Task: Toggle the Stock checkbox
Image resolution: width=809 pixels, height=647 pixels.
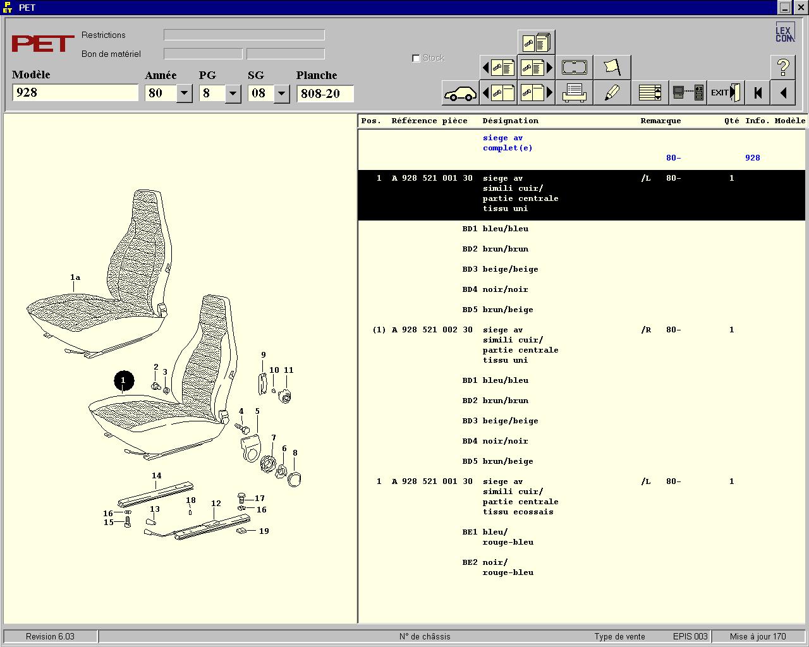Action: pos(416,58)
